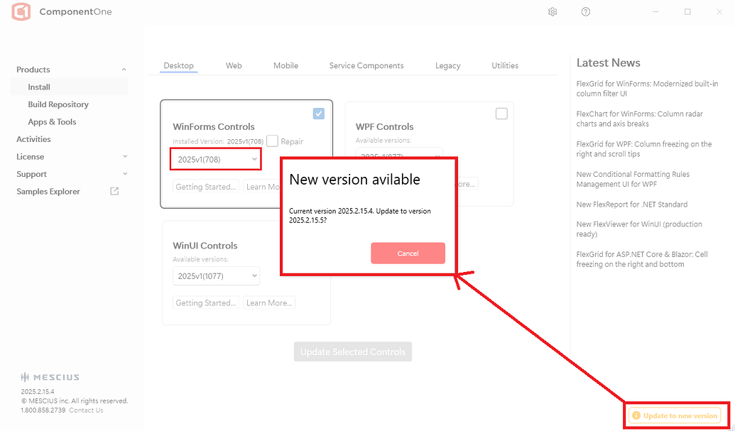Viewport: 735px width, 431px height.
Task: Switch to the Web tab
Action: click(234, 65)
